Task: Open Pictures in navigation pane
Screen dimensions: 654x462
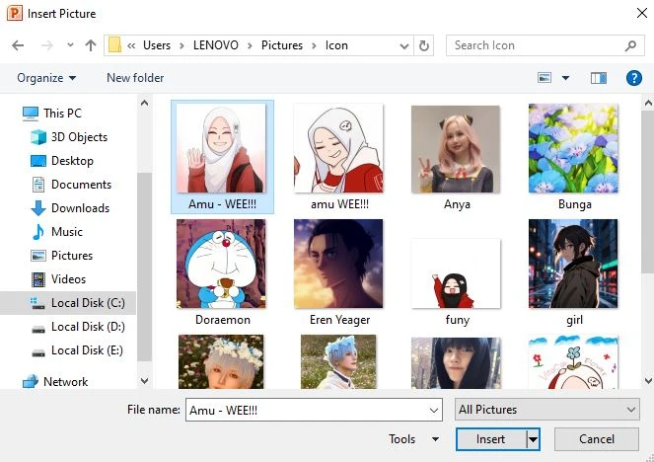Action: pos(72,256)
